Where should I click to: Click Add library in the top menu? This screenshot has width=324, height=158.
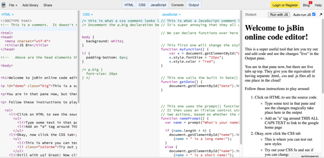tap(30, 5)
